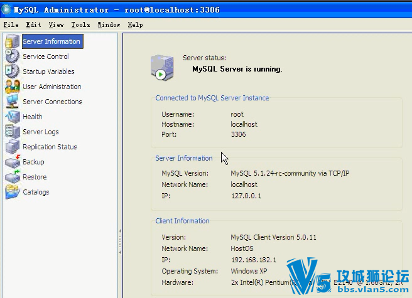
Task: Go to Backup section
Action: [33, 162]
